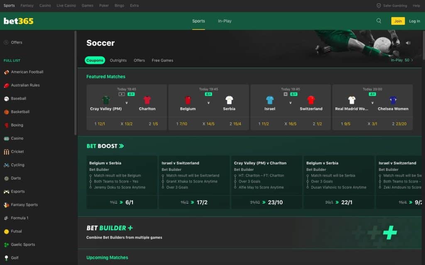Screen dimensions: 425x265
Task: Click the Golf icon in sidebar
Action: (6, 258)
